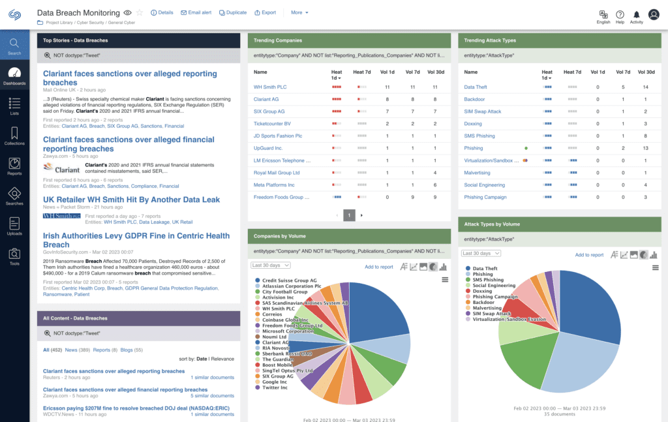
Task: Select line chart view in Attack Types by Volume
Action: [624, 255]
